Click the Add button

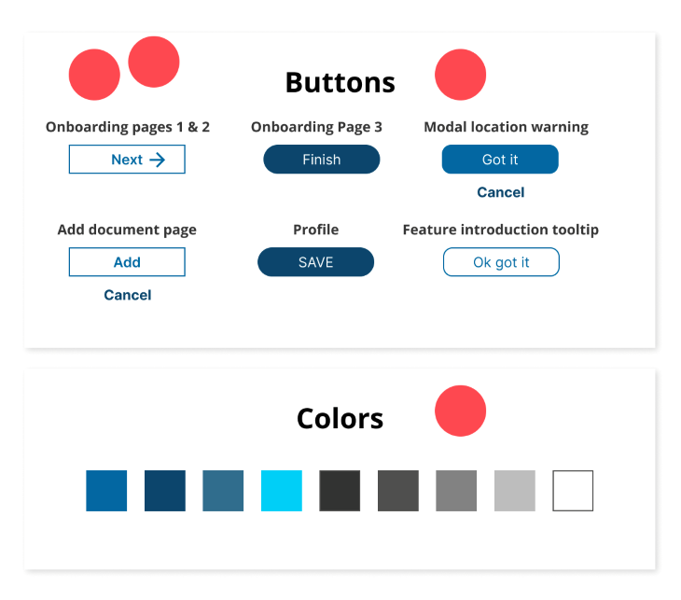[127, 262]
